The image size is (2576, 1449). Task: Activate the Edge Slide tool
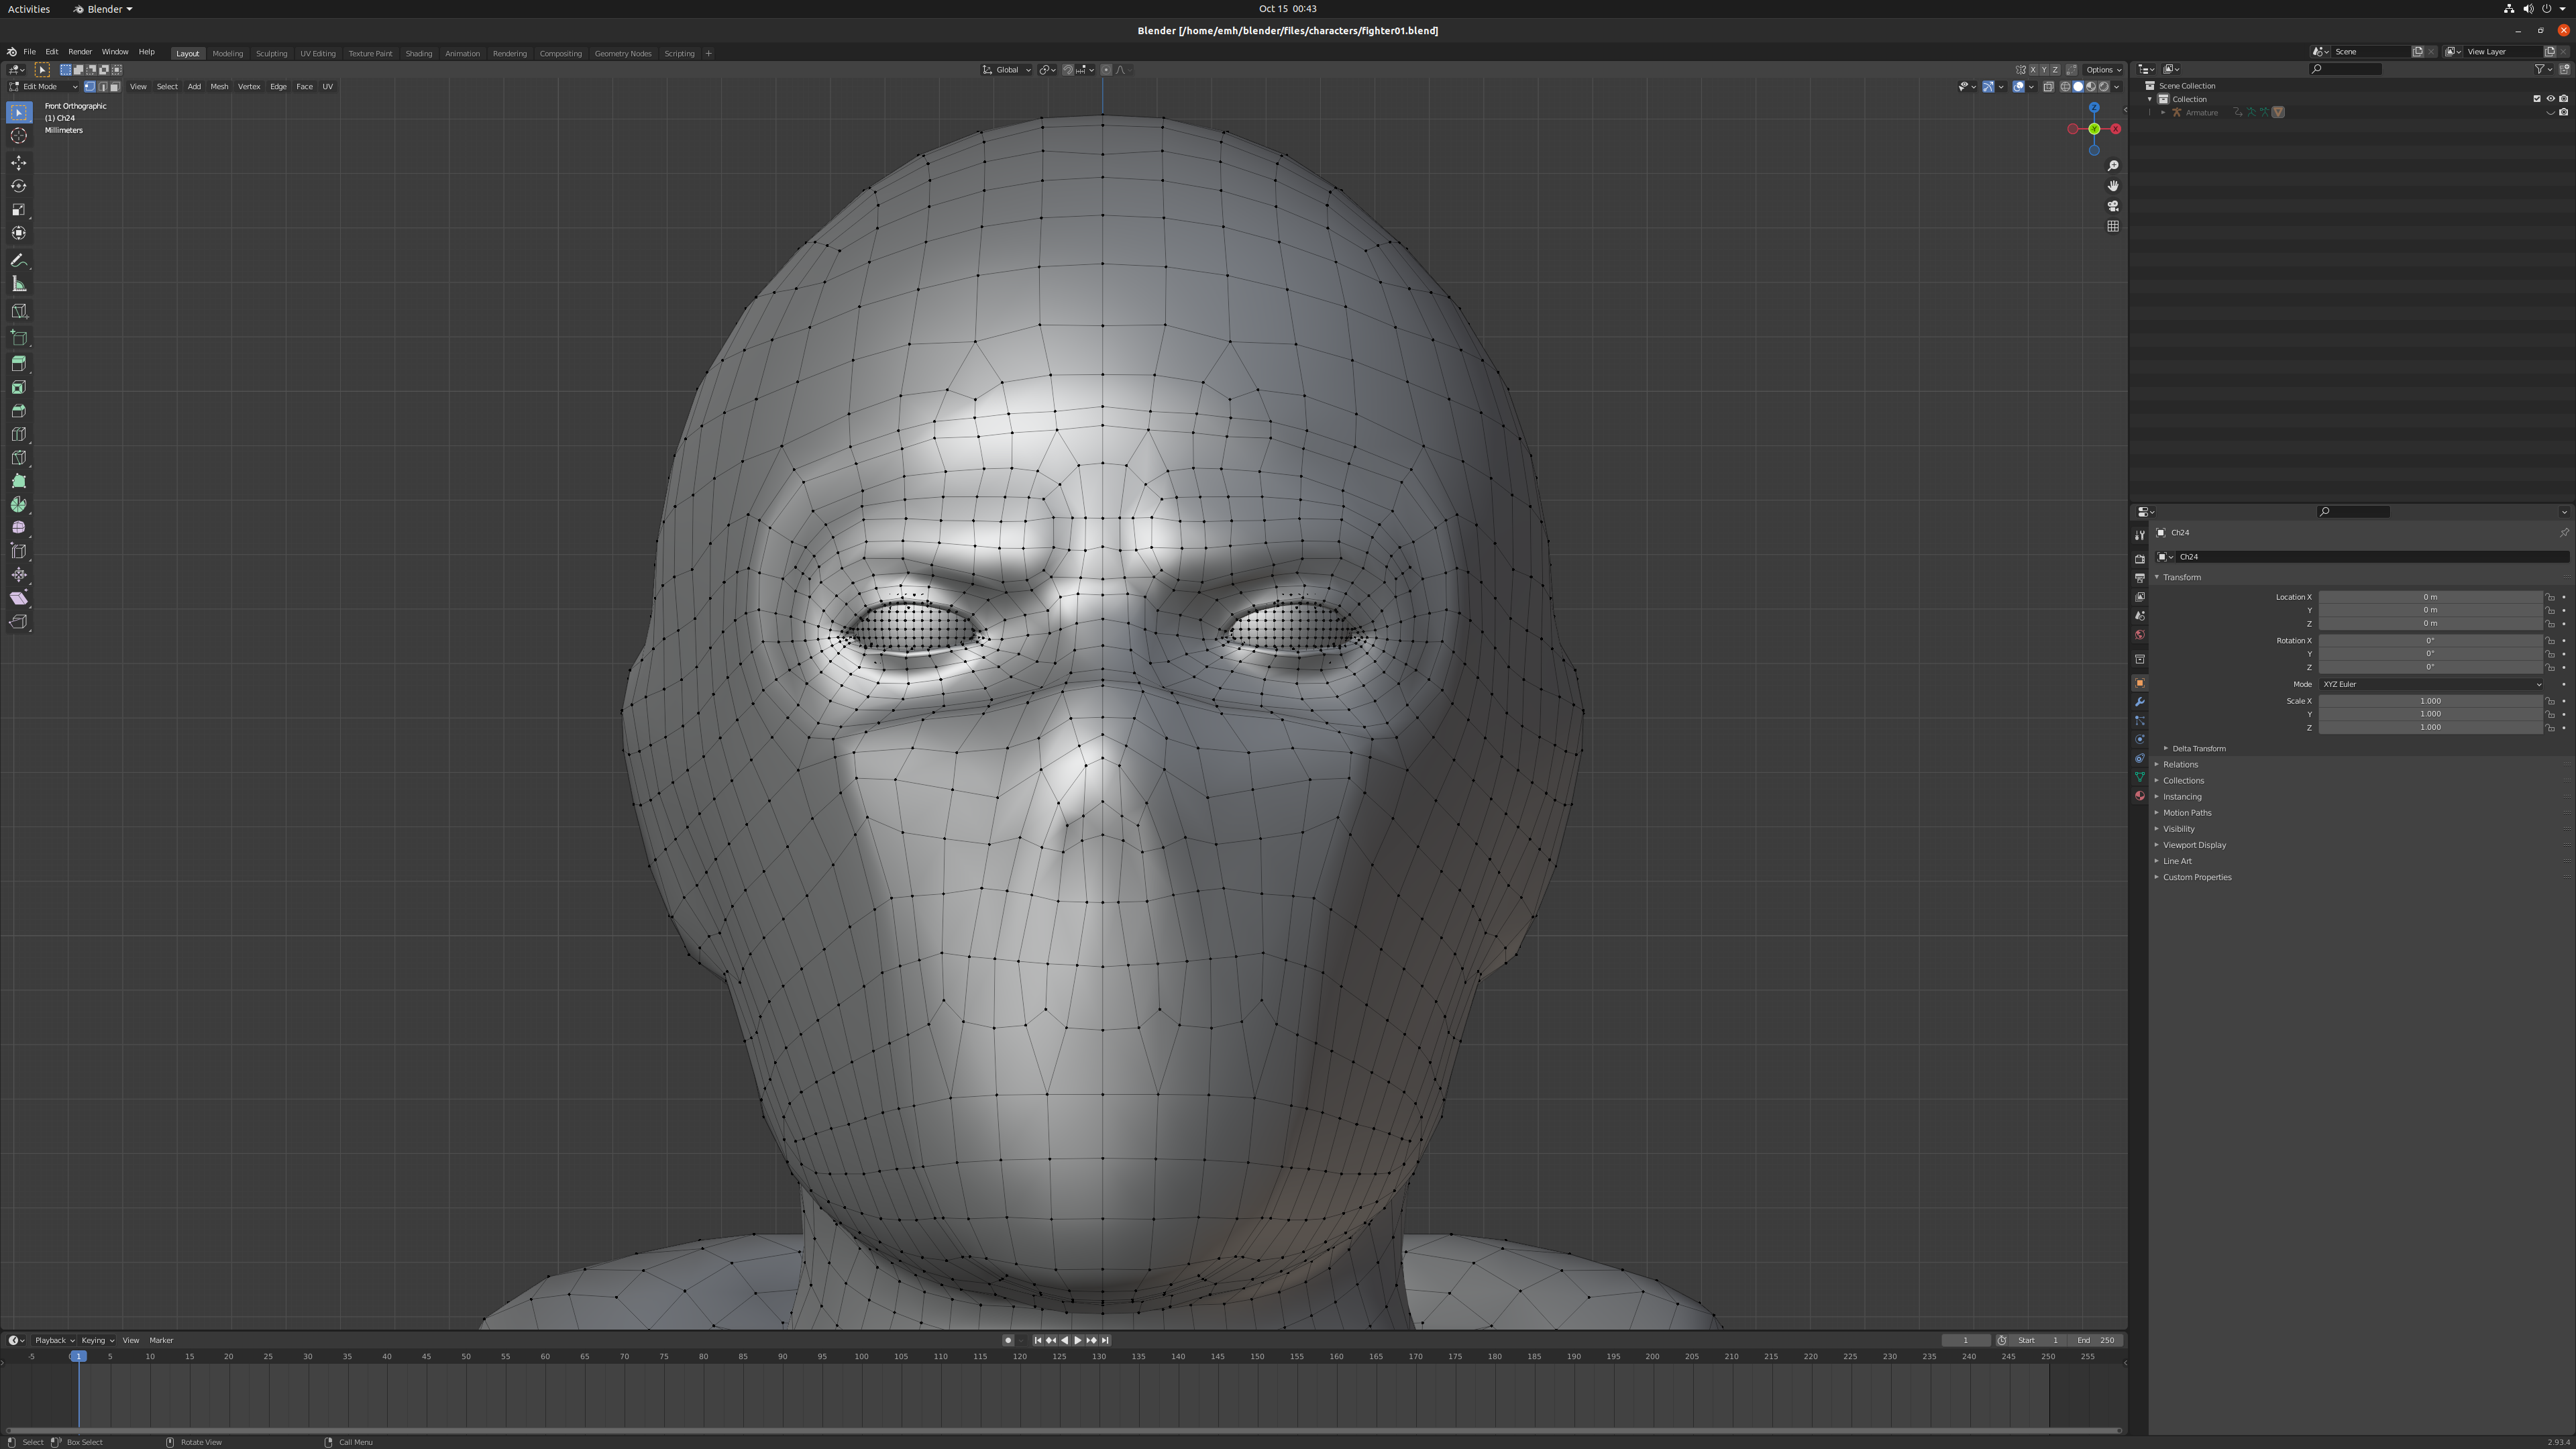[19, 551]
